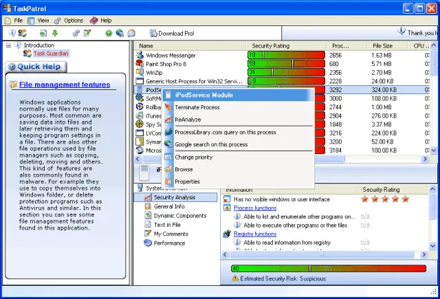
Task: Click the Change priority menu icon
Action: pos(168,157)
